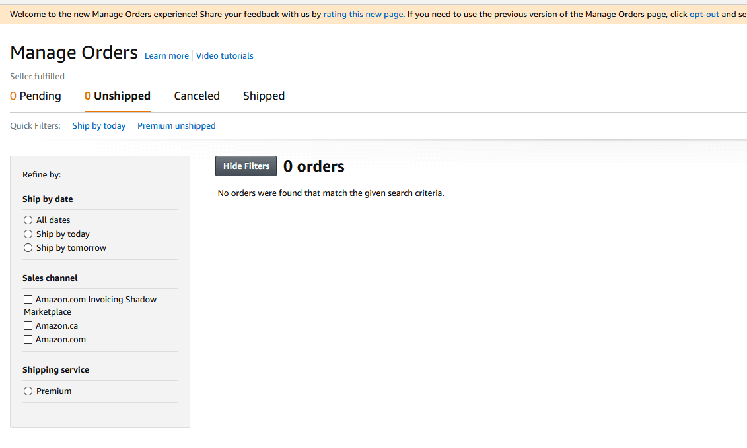Check the Amazon.com sales channel box
Viewport: 747px width, 448px height.
click(x=28, y=339)
